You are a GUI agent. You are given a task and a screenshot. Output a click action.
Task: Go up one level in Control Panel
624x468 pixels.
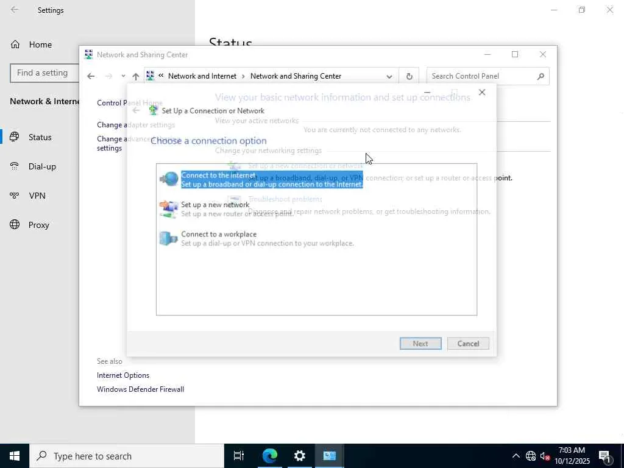coord(136,76)
